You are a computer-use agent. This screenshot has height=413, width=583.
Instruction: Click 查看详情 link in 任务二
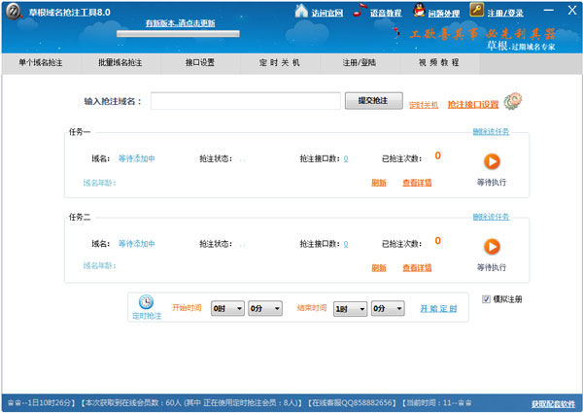417,267
